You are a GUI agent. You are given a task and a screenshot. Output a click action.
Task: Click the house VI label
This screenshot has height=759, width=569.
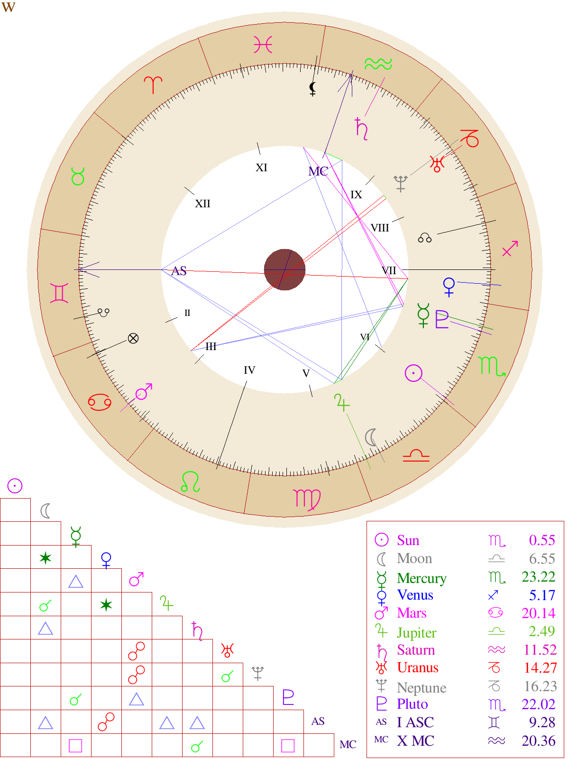(365, 337)
